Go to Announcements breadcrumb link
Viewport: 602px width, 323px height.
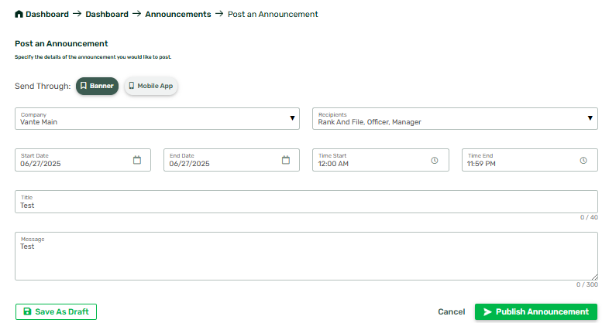tap(178, 14)
